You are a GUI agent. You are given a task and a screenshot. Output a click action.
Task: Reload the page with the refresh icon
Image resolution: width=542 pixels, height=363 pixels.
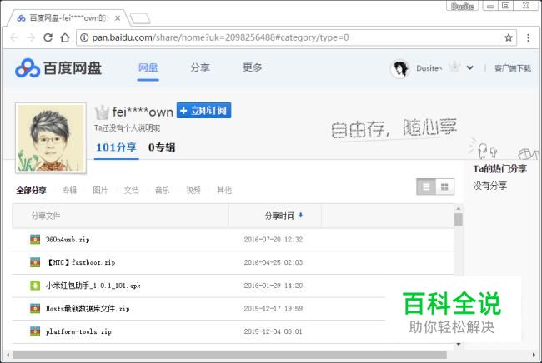[48, 37]
